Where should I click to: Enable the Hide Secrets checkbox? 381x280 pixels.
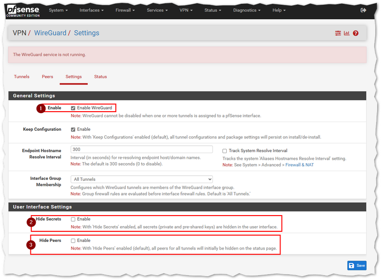click(x=73, y=219)
